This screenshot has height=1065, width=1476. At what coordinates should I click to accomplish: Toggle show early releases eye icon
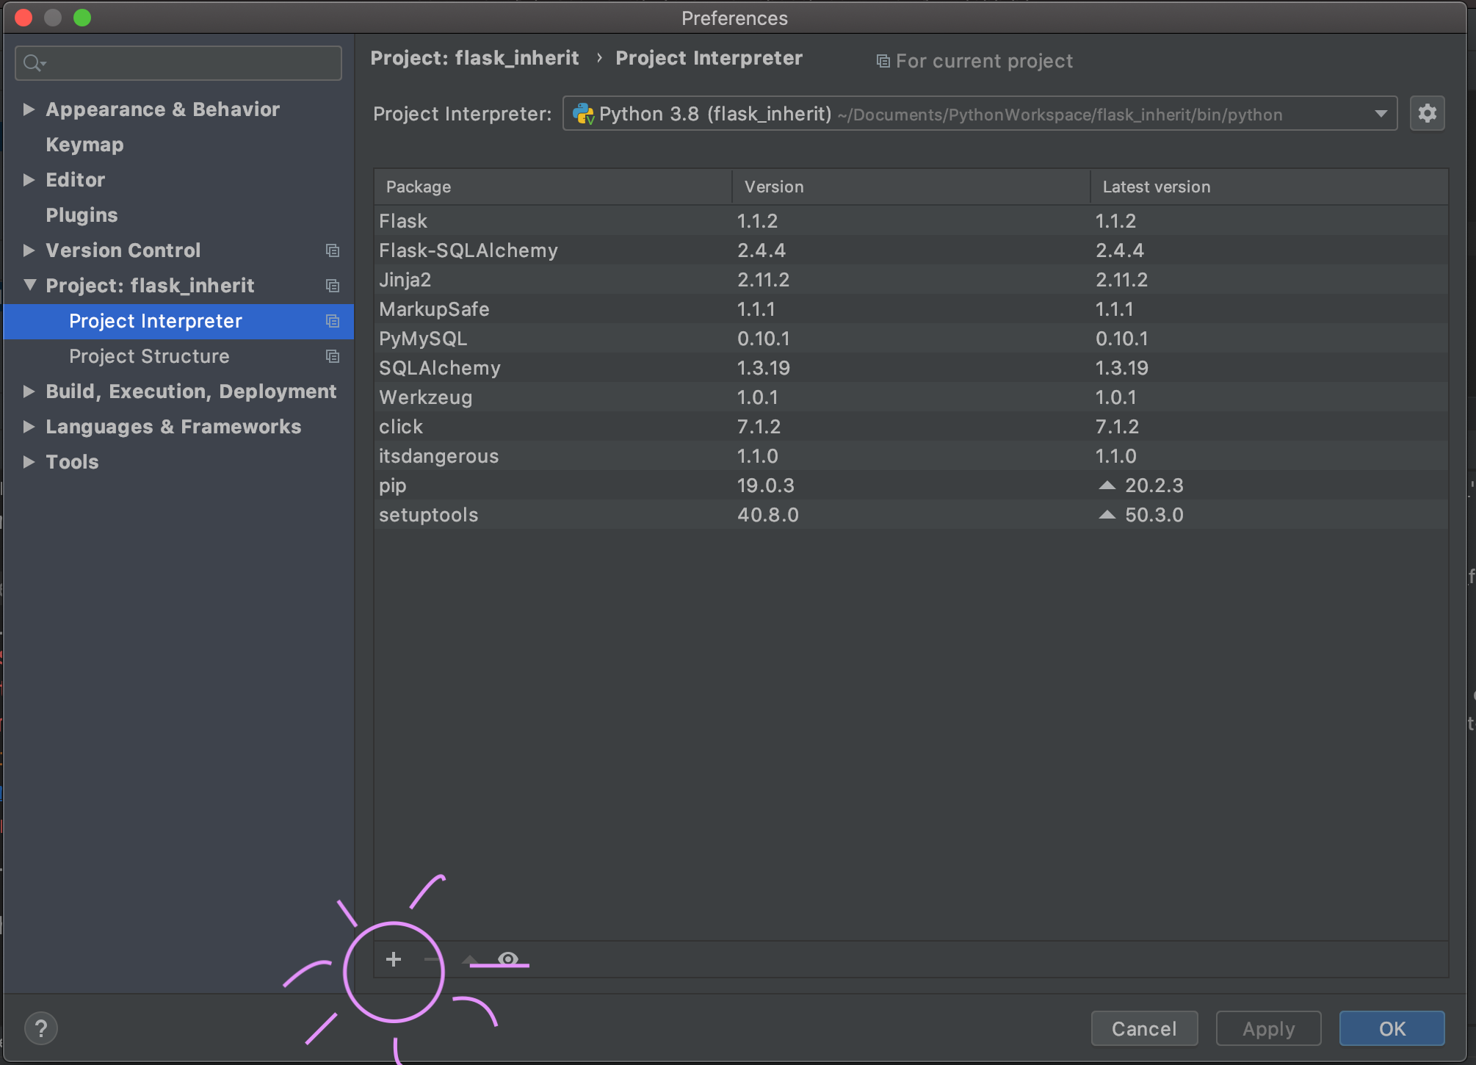508,959
